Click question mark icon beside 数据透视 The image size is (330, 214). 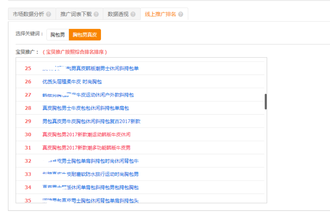pyautogui.click(x=133, y=14)
